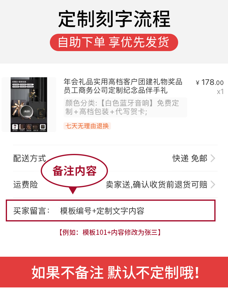
Task: Click the 七天无理由退换 return policy tag
Action: [87, 126]
